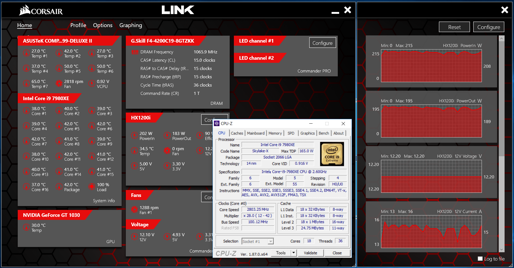Click the graph panel vertical scrollbar thumb
The width and height of the screenshot is (514, 268).
click(502, 99)
